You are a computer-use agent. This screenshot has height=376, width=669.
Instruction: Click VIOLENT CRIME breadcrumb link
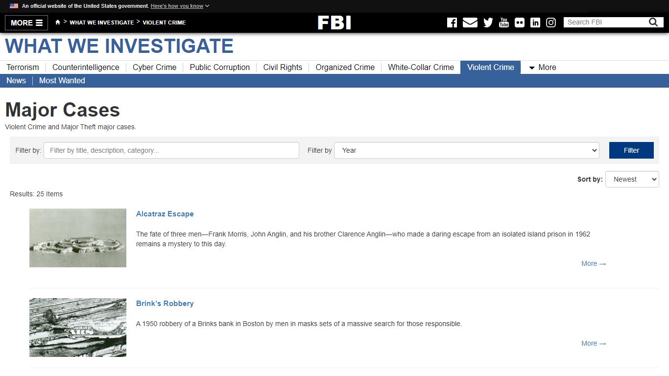(164, 23)
